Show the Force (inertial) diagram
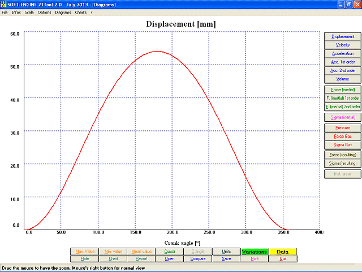362x272 pixels. point(342,90)
